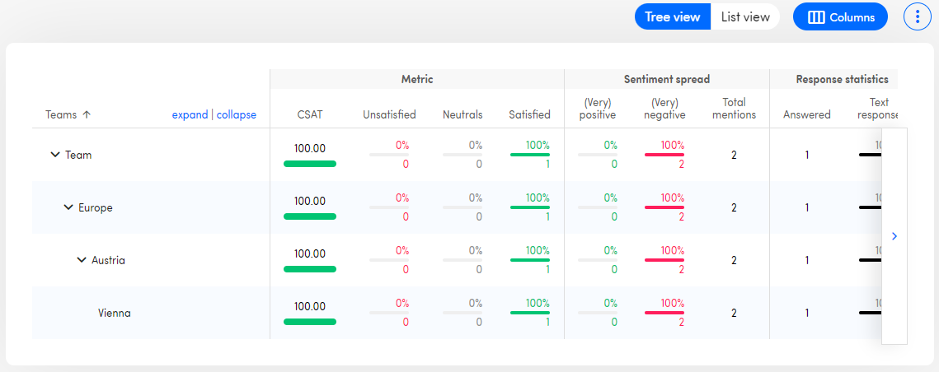This screenshot has width=939, height=372.
Task: Collapse the Team row chevron
Action: [x=55, y=155]
